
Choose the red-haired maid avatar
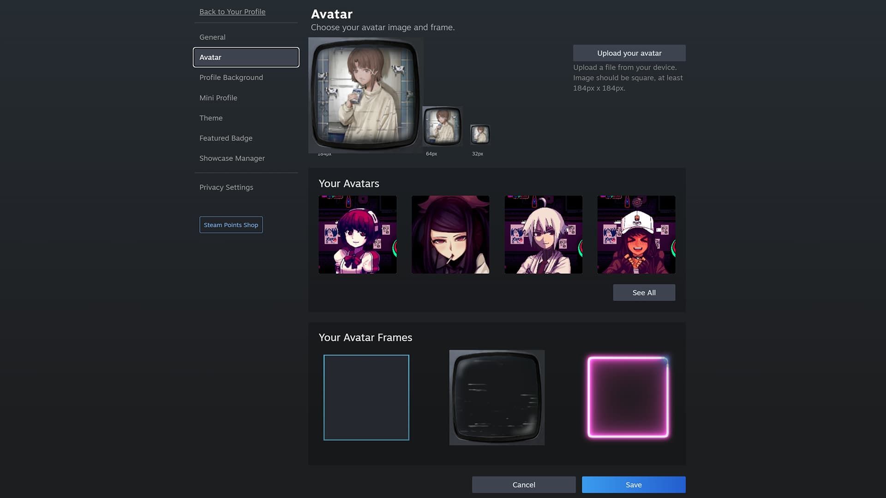point(358,235)
